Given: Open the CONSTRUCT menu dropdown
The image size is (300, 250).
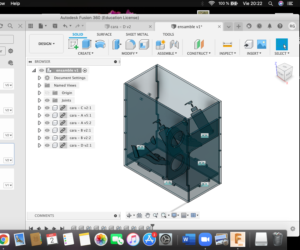Looking at the screenshot, I should tap(199, 53).
